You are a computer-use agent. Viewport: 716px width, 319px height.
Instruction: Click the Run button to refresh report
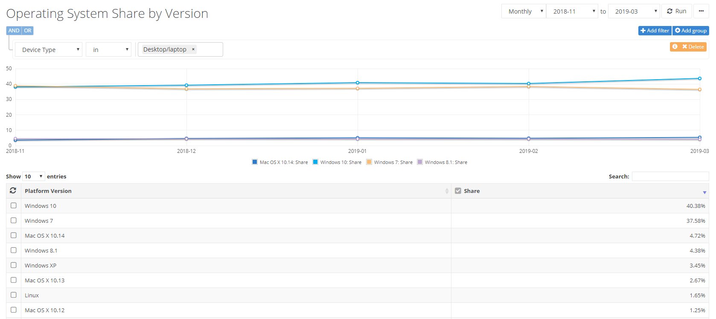[x=677, y=11]
